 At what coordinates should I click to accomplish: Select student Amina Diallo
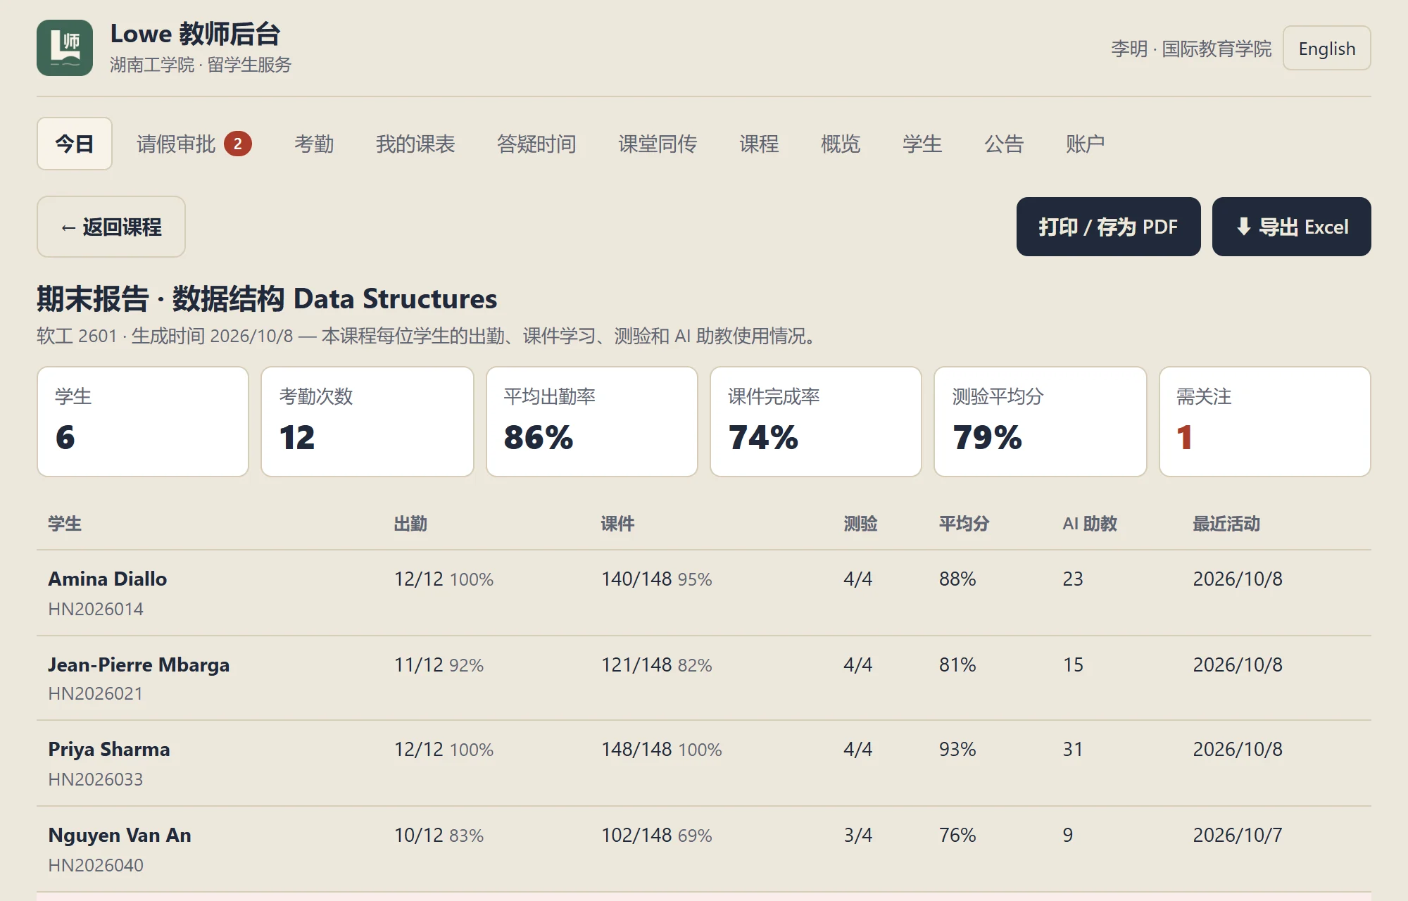point(108,579)
